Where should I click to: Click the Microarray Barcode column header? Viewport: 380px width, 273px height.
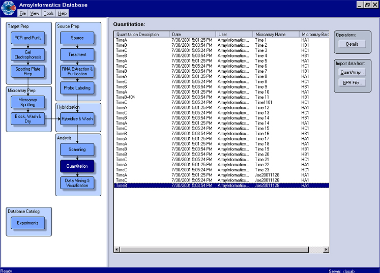tap(314, 35)
